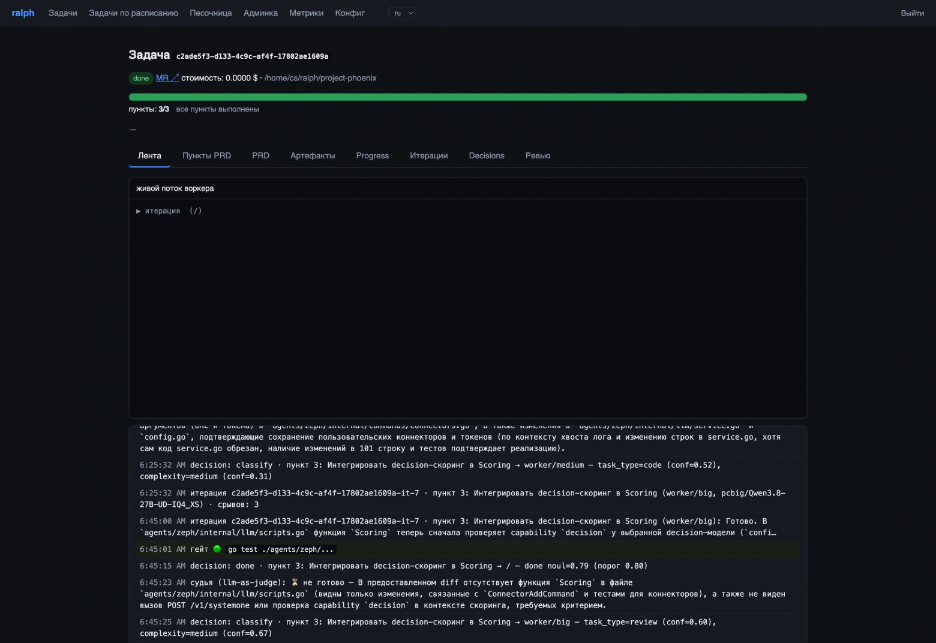Screen dimensions: 936x643
Task: Switch to the Decisions tab
Action: [487, 155]
